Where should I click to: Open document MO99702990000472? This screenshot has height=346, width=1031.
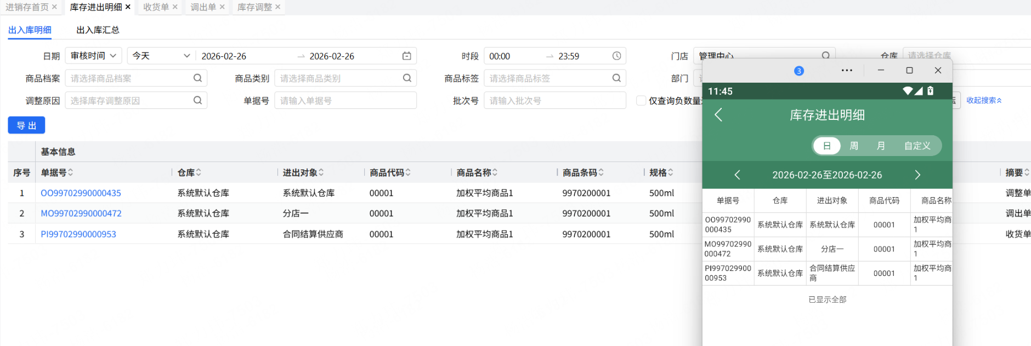coord(81,214)
